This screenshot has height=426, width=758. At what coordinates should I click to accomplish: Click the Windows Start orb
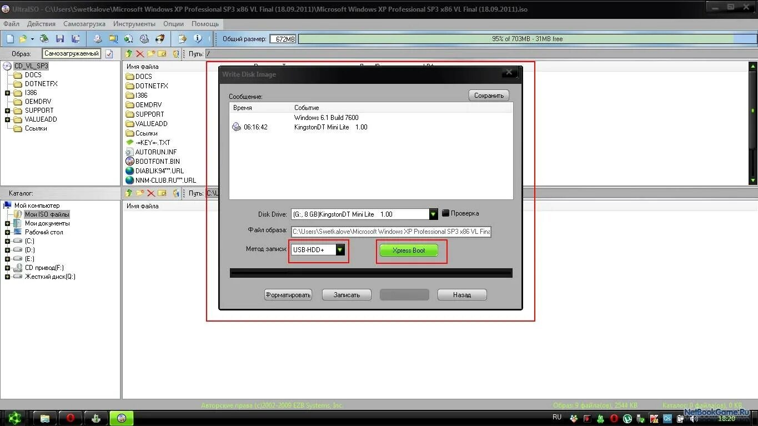pos(14,418)
